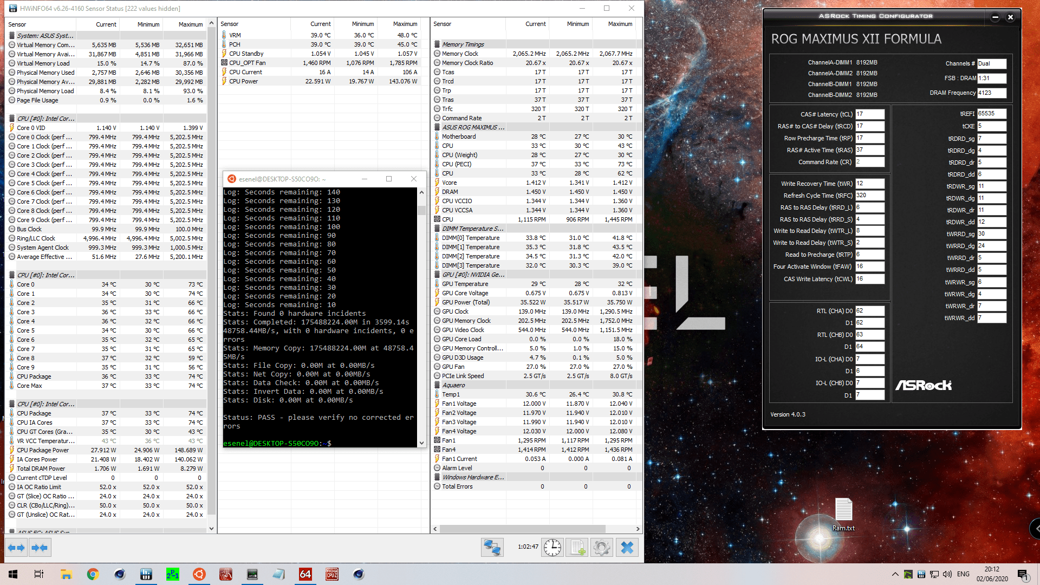The image size is (1040, 585).
Task: Open HWiNFO remote network monitors icon
Action: (x=492, y=548)
